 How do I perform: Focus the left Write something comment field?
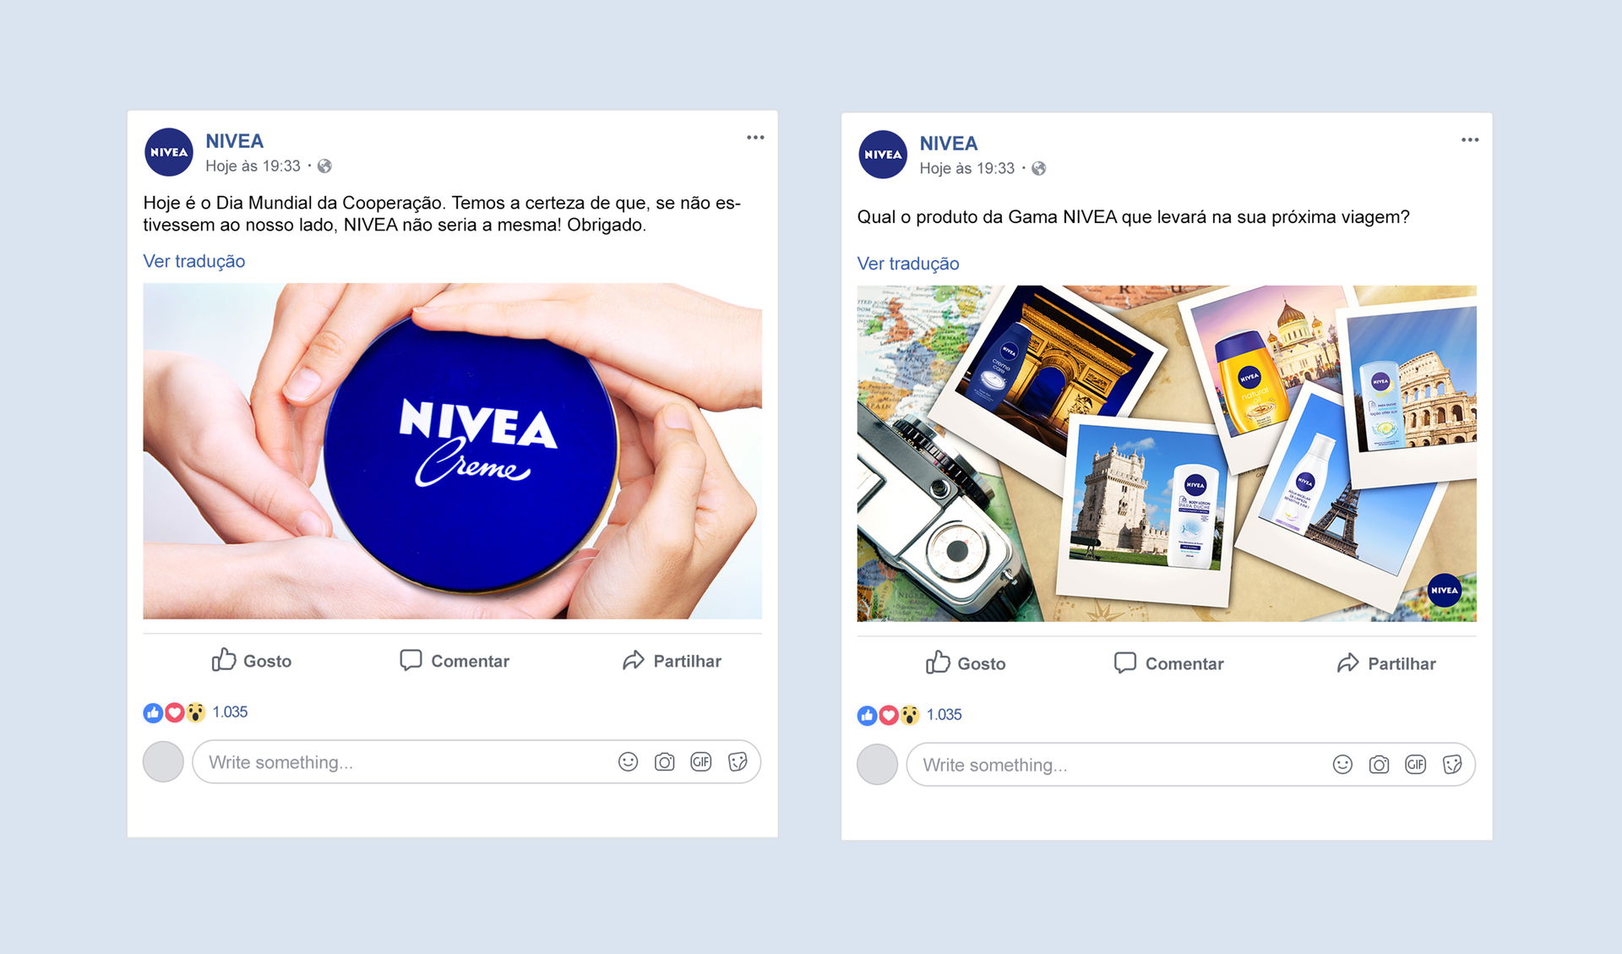476,762
